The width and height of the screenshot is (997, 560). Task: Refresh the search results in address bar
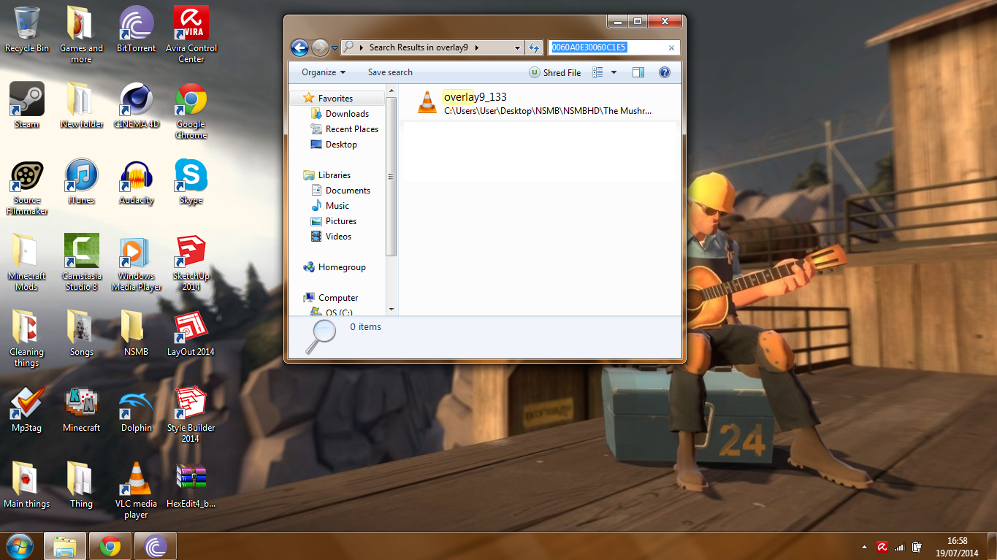[x=534, y=47]
